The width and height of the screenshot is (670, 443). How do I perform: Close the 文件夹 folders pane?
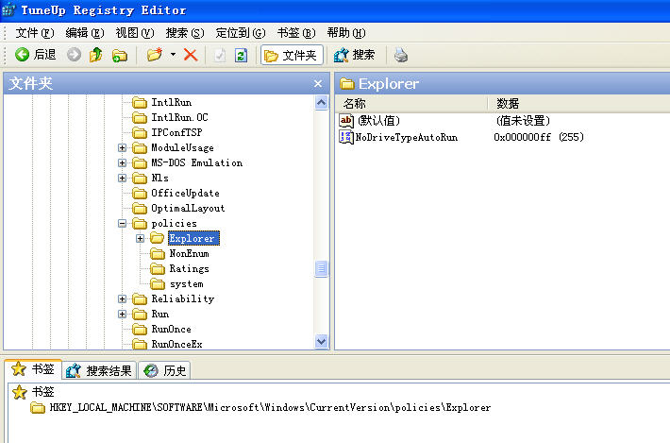tap(317, 83)
